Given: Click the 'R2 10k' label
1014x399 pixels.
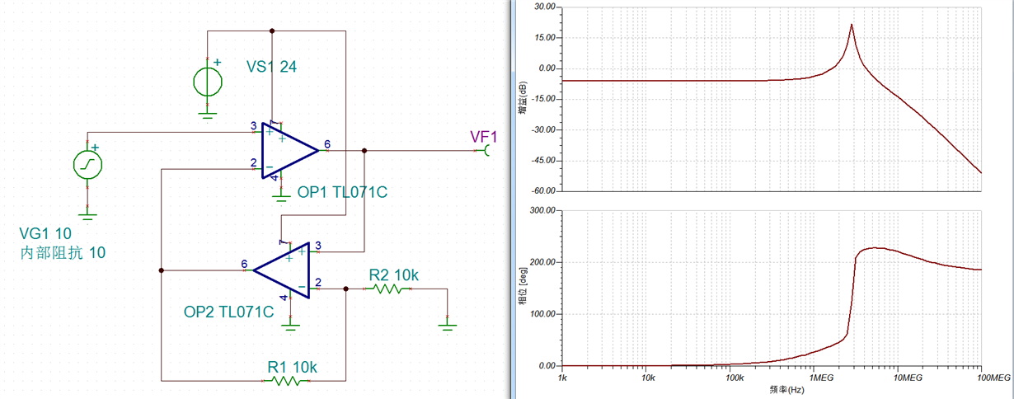Looking at the screenshot, I should [x=394, y=275].
